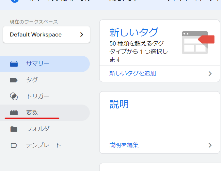Click the chevron arrow beside Default Workspace

click(x=82, y=35)
